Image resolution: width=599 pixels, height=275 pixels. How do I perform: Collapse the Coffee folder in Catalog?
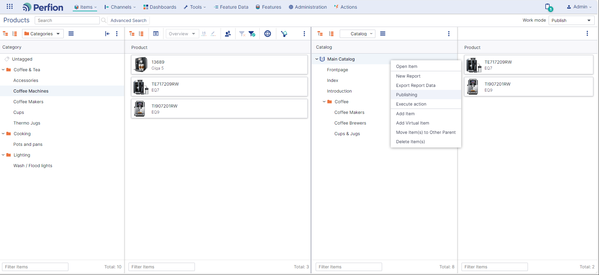(324, 102)
